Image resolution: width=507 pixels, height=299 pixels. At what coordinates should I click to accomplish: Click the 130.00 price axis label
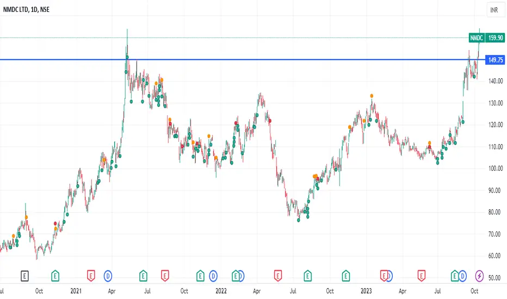(496, 103)
